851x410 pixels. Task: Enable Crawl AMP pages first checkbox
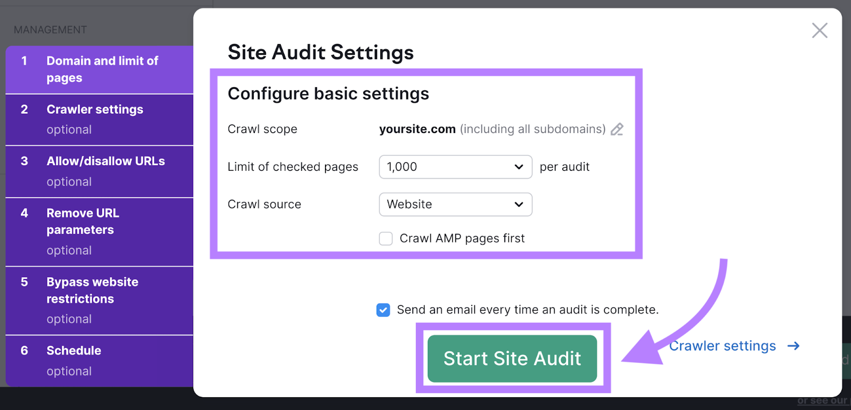coord(386,238)
